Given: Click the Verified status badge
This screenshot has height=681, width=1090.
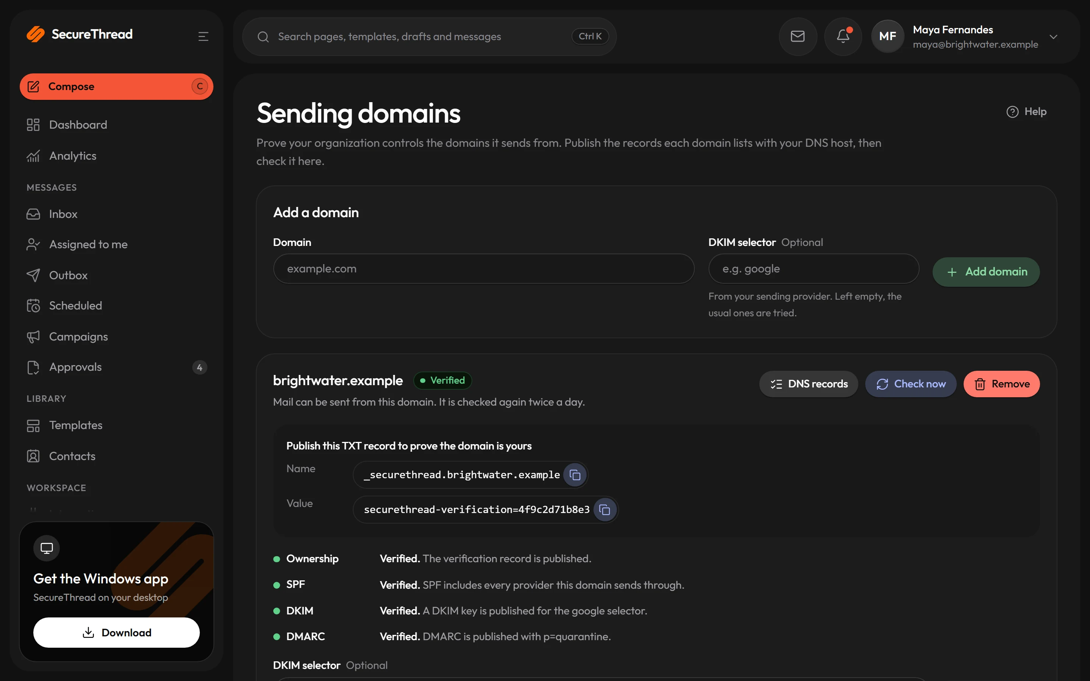Looking at the screenshot, I should pyautogui.click(x=442, y=381).
